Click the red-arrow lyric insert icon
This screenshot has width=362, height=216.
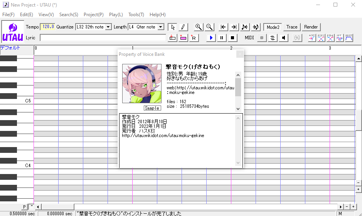pos(172,38)
